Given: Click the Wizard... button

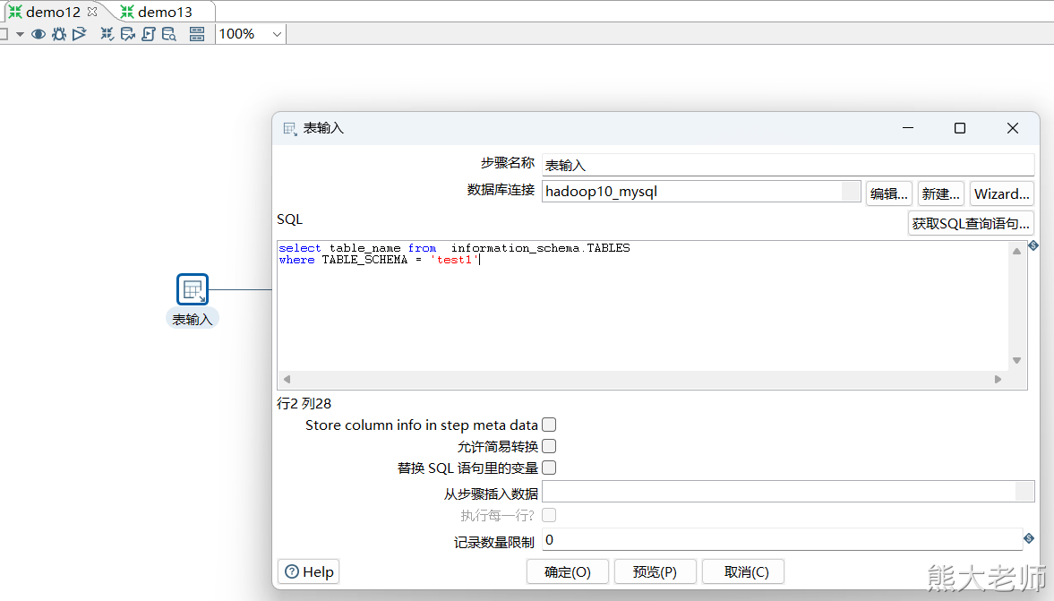Looking at the screenshot, I should (1001, 193).
